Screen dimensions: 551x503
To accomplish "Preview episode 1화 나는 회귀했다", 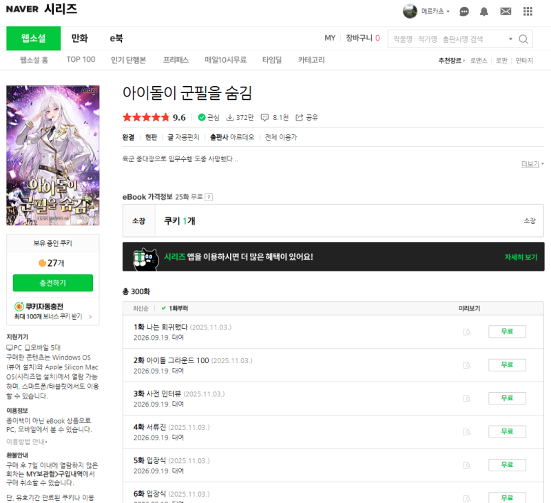I will (x=467, y=332).
